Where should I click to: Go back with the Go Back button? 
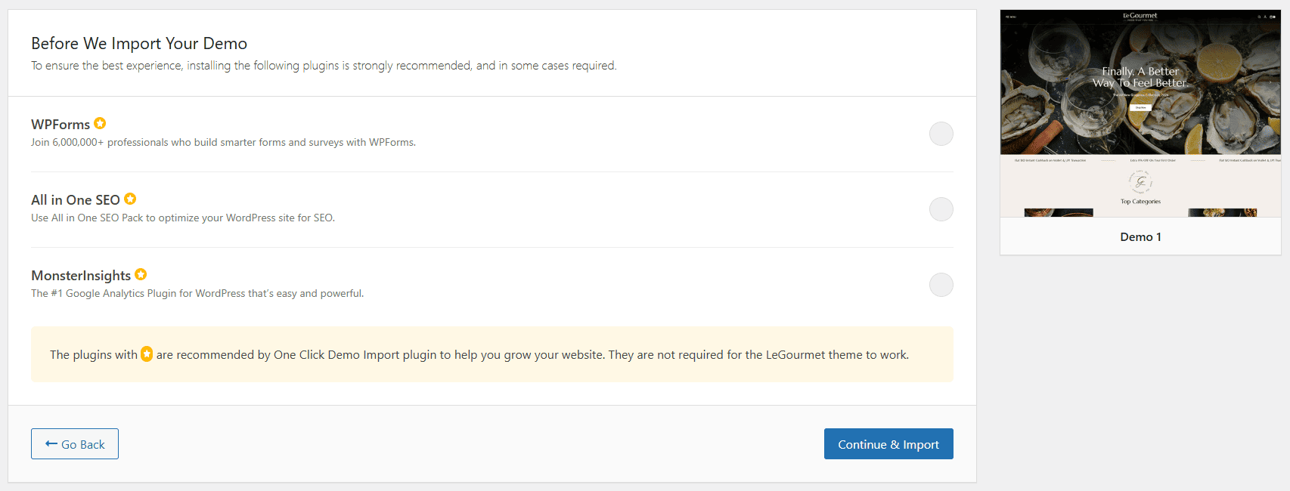pyautogui.click(x=75, y=444)
